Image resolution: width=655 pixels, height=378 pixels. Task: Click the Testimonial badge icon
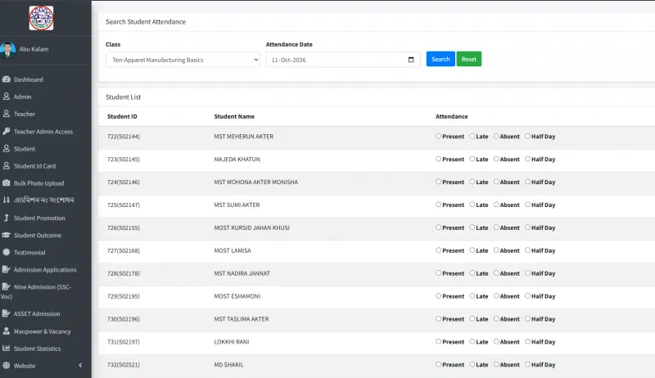coord(7,252)
